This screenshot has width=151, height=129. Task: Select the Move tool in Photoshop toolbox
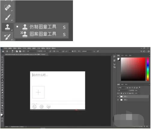point(2,57)
